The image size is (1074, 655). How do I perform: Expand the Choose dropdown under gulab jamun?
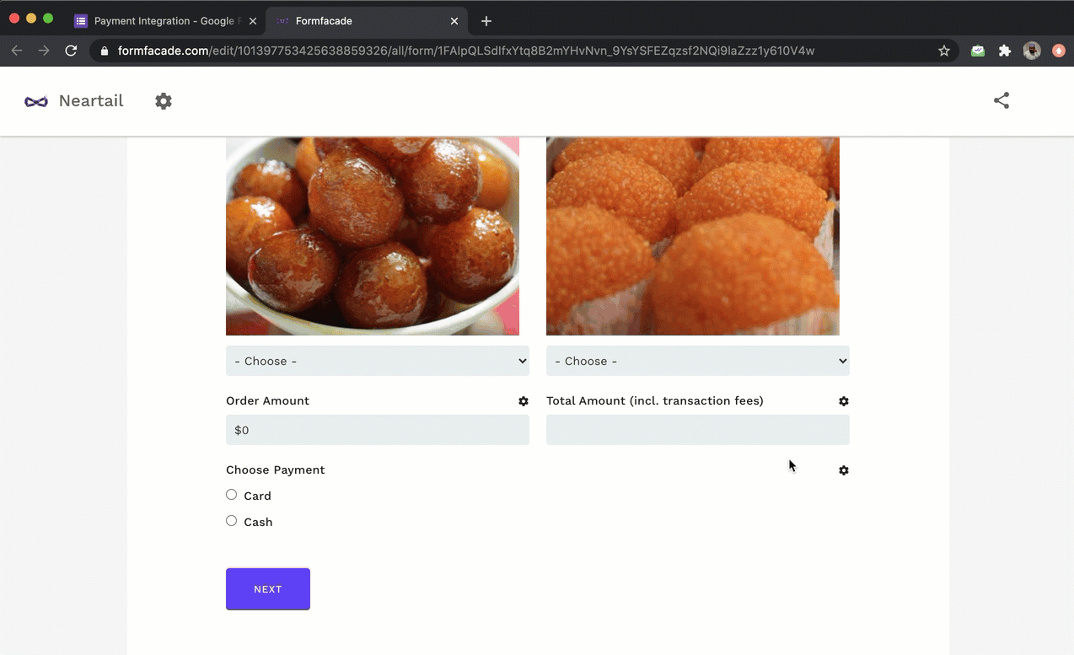tap(377, 361)
